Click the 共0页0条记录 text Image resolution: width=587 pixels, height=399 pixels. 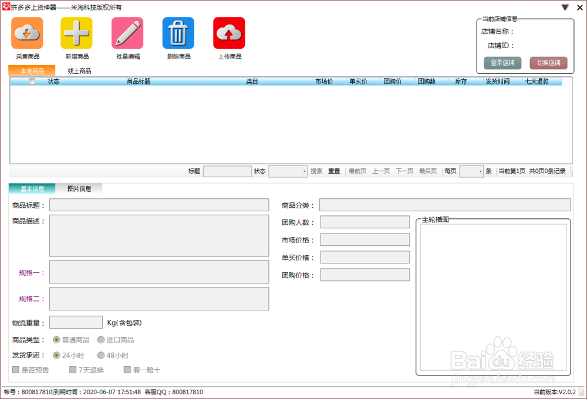pos(547,171)
